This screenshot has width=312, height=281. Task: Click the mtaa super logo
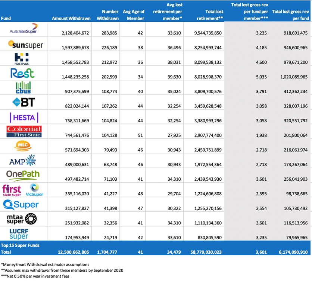point(22,219)
